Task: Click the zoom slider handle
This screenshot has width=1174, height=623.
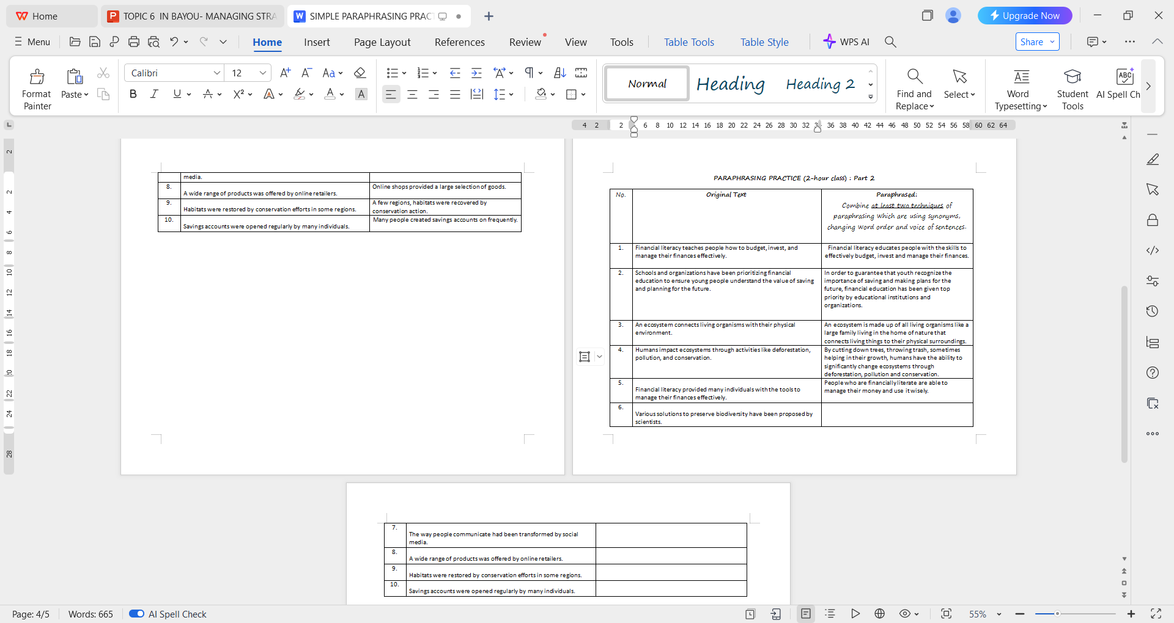Action: [x=1057, y=614]
